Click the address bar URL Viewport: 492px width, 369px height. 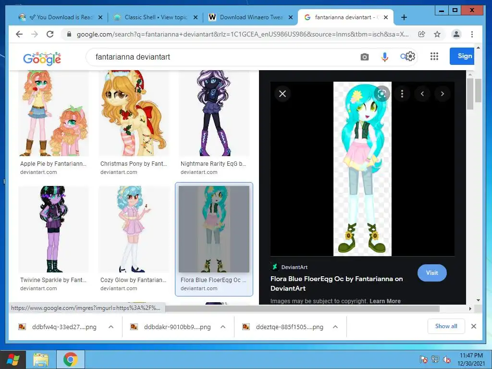[x=242, y=34]
